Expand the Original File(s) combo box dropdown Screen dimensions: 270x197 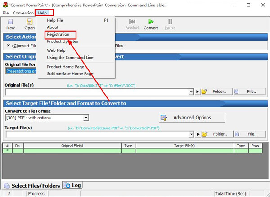(191, 92)
